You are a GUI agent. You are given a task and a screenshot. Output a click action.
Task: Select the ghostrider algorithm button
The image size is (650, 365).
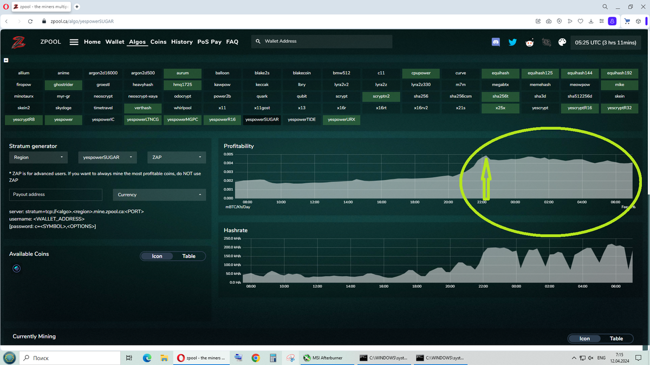[x=63, y=85]
